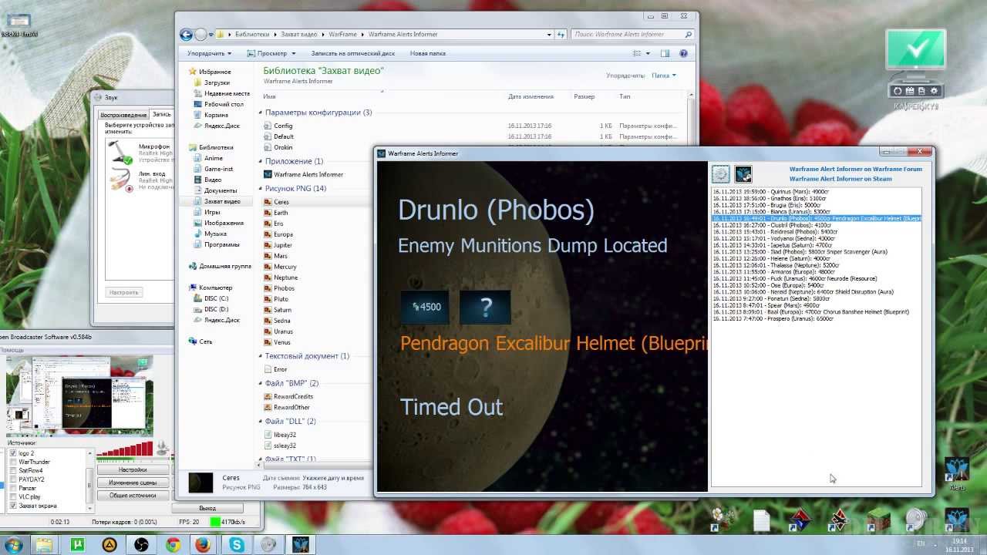Open settings gear in Warframe Alerts Informer

tap(720, 174)
